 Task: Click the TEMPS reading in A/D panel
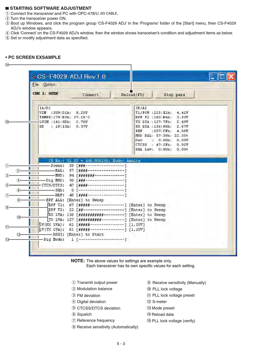tap(65, 117)
